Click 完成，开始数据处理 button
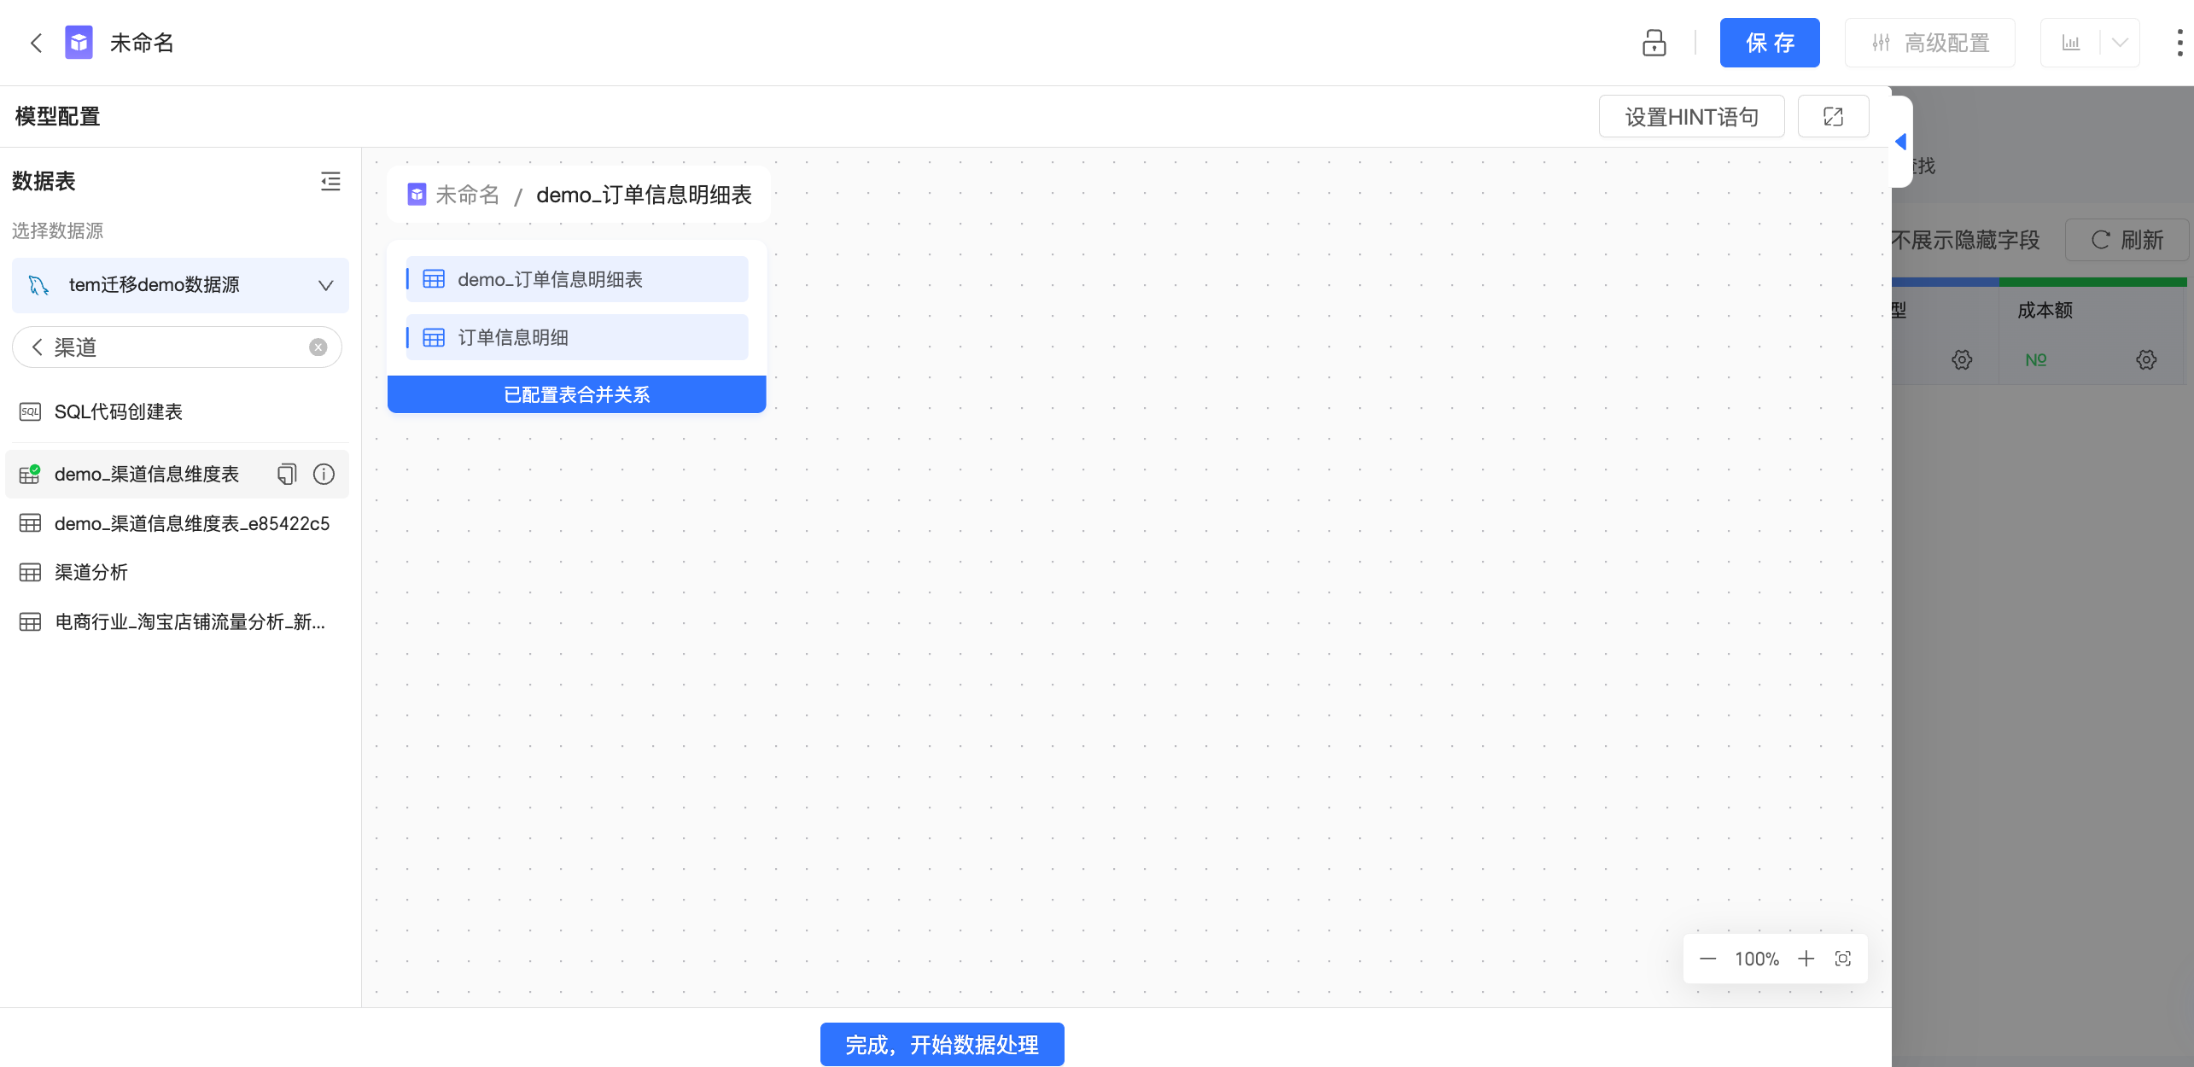The image size is (2194, 1067). pos(942,1045)
